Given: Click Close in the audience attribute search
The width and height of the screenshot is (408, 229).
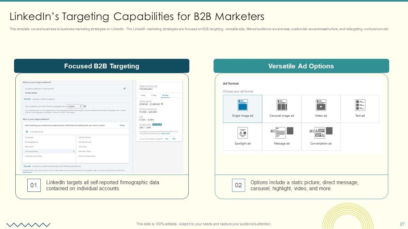Looking at the screenshot, I should point(122,125).
